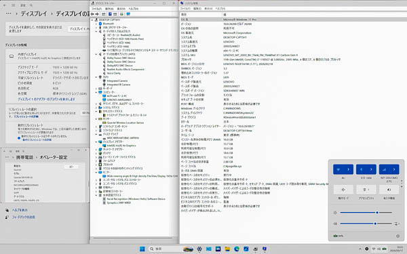Click Device Manager forward arrow toolbar icon
Viewport: 407px width, 254px height.
coord(97,14)
